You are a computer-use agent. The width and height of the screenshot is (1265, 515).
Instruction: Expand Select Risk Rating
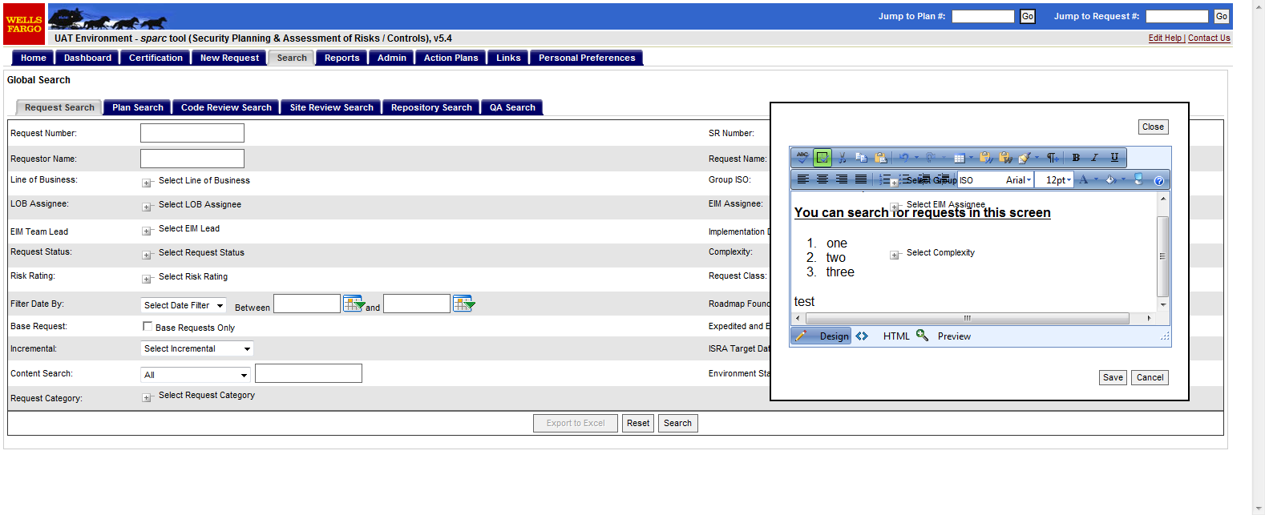tap(147, 280)
